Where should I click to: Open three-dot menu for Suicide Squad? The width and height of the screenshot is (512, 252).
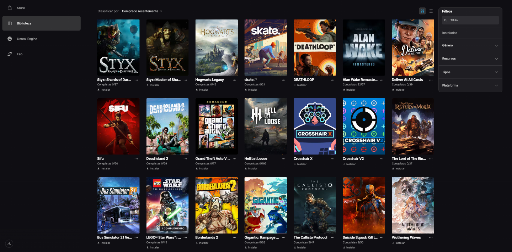(382, 238)
